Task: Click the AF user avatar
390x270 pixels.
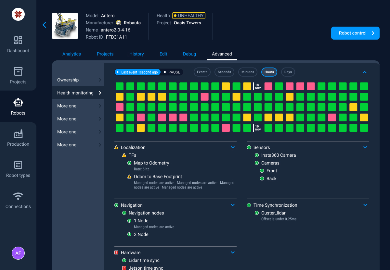Action: pyautogui.click(x=18, y=253)
